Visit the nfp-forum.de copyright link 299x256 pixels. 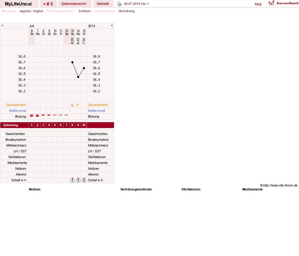(x=279, y=185)
